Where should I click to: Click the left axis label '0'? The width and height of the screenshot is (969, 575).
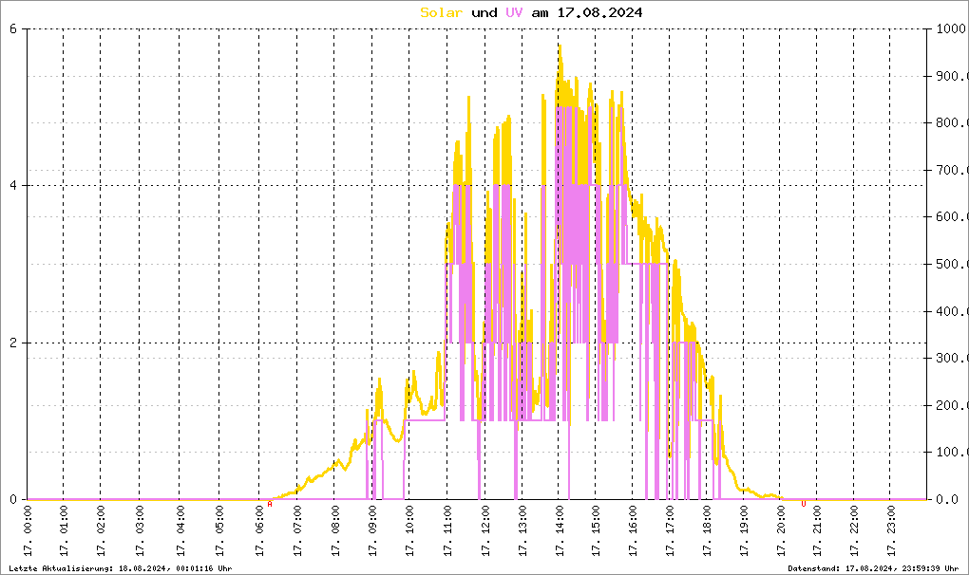[13, 499]
